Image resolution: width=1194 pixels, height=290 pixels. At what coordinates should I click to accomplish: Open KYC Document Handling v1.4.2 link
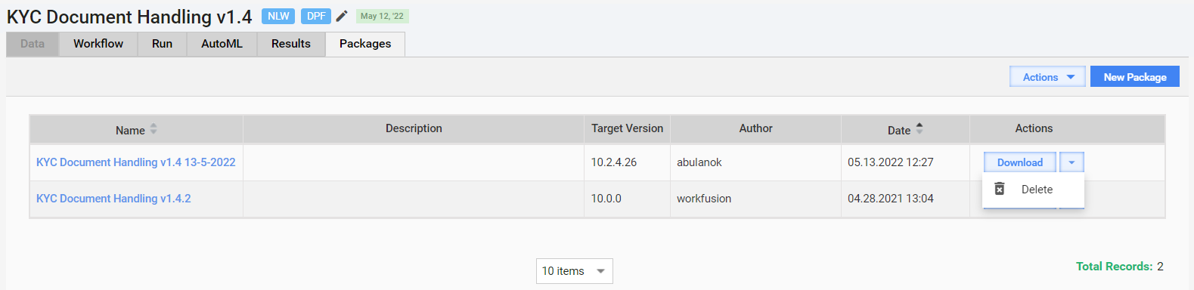click(113, 199)
